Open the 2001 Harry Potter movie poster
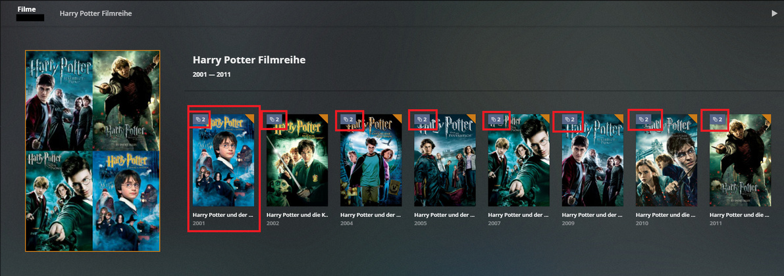This screenshot has height=276, width=784. (224, 160)
